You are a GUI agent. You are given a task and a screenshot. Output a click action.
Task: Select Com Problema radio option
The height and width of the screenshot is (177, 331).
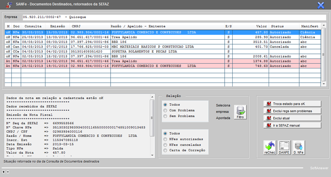coord(165,110)
